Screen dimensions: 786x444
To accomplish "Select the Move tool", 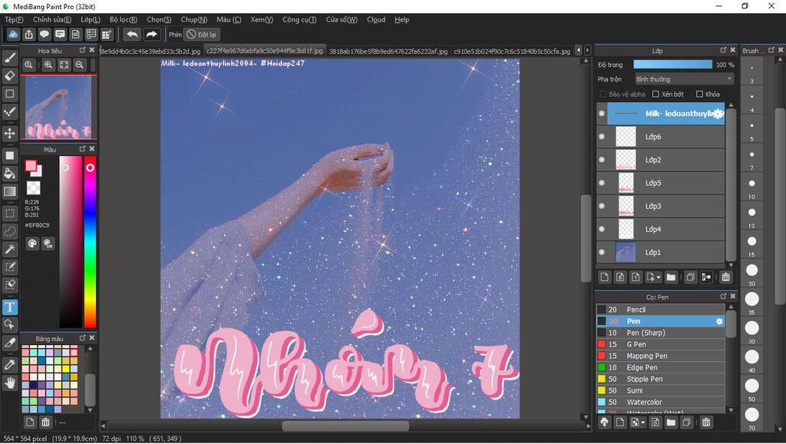I will 9,134.
